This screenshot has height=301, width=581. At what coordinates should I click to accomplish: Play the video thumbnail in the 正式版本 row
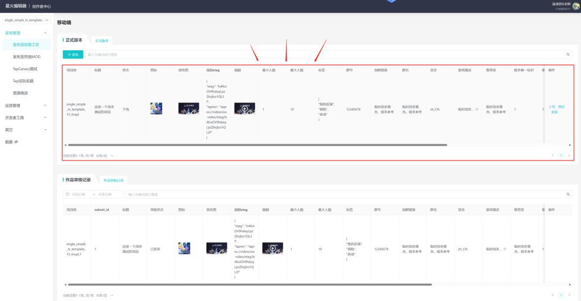(x=245, y=108)
